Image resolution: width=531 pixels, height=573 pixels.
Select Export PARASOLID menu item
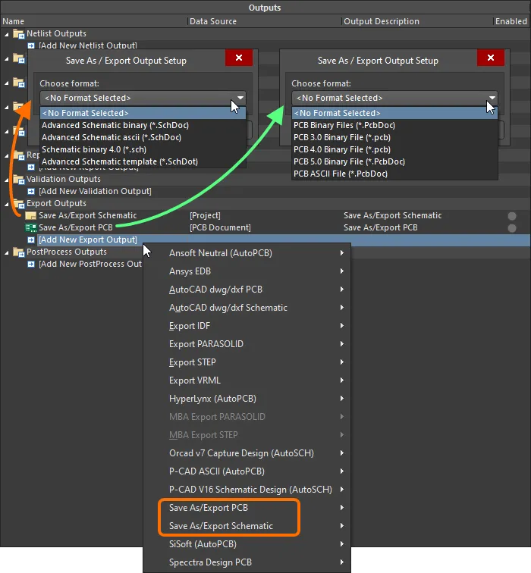pyautogui.click(x=247, y=344)
